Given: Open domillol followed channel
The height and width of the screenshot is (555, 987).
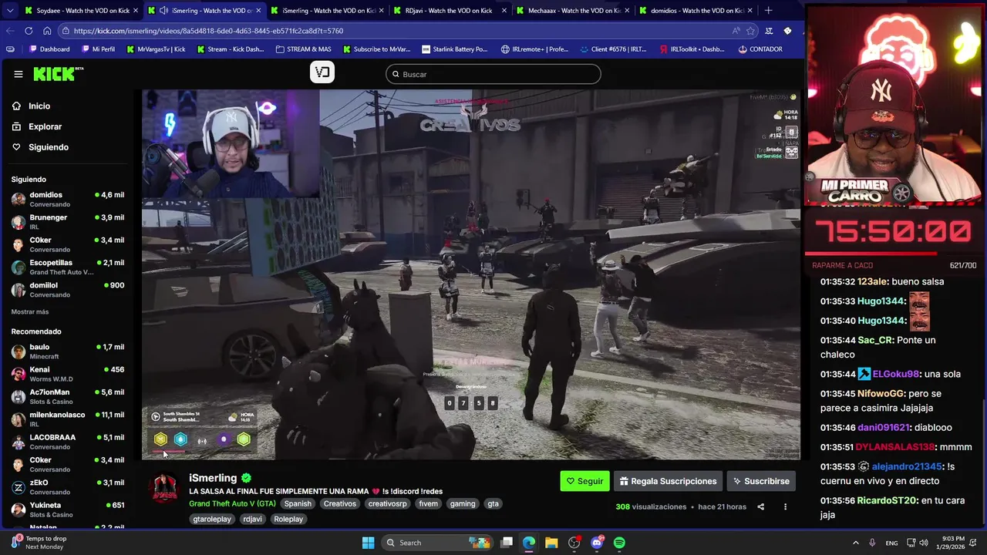Looking at the screenshot, I should tap(68, 290).
